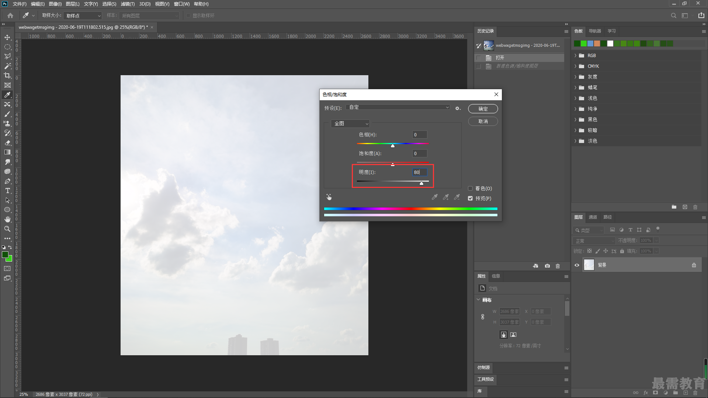The height and width of the screenshot is (398, 708).
Task: Click the foreground color swatch
Action: click(5, 255)
